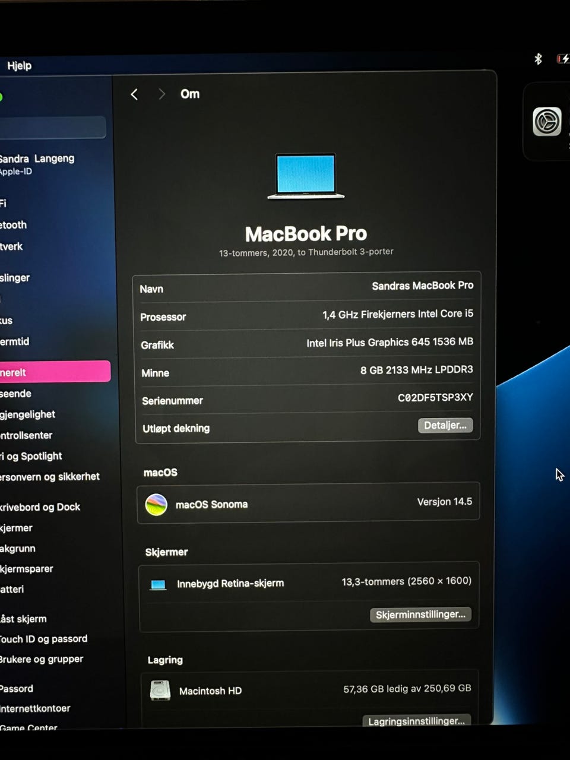This screenshot has height=760, width=570.
Task: Click the Macintosh HD drive icon
Action: 160,691
